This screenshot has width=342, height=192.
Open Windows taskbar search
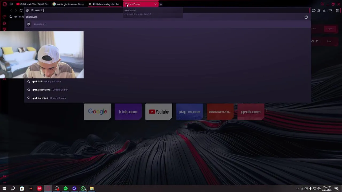coord(13,189)
